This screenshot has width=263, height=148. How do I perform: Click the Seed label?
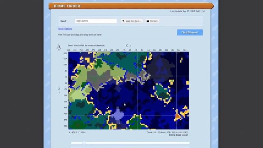coord(63,21)
